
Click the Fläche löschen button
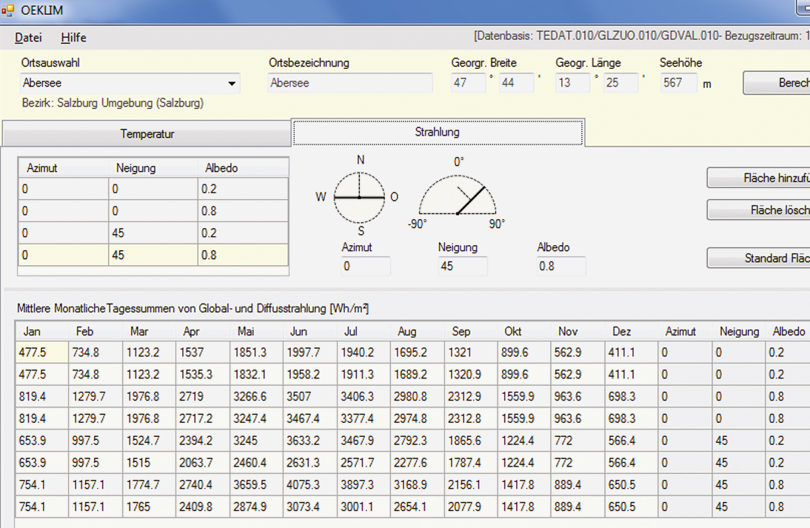[758, 210]
